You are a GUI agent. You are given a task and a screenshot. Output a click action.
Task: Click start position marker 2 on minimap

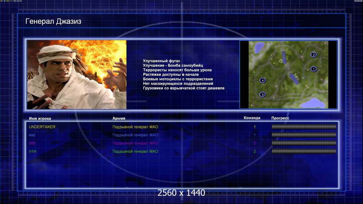pos(314,55)
